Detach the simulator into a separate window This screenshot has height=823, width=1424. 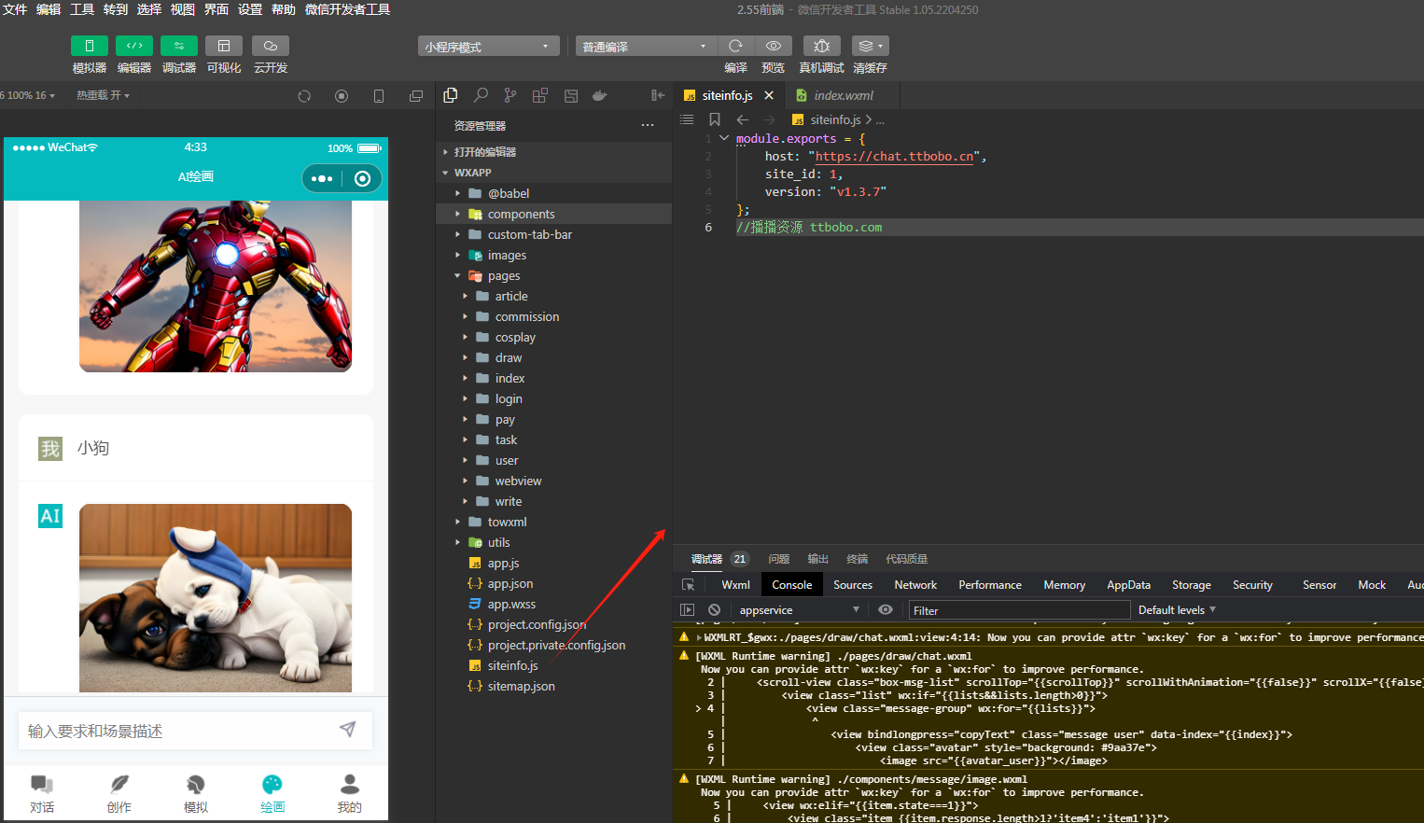coord(416,96)
